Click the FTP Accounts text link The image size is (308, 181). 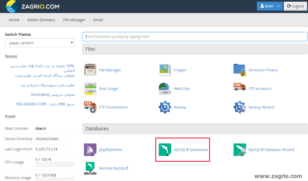[260, 89]
